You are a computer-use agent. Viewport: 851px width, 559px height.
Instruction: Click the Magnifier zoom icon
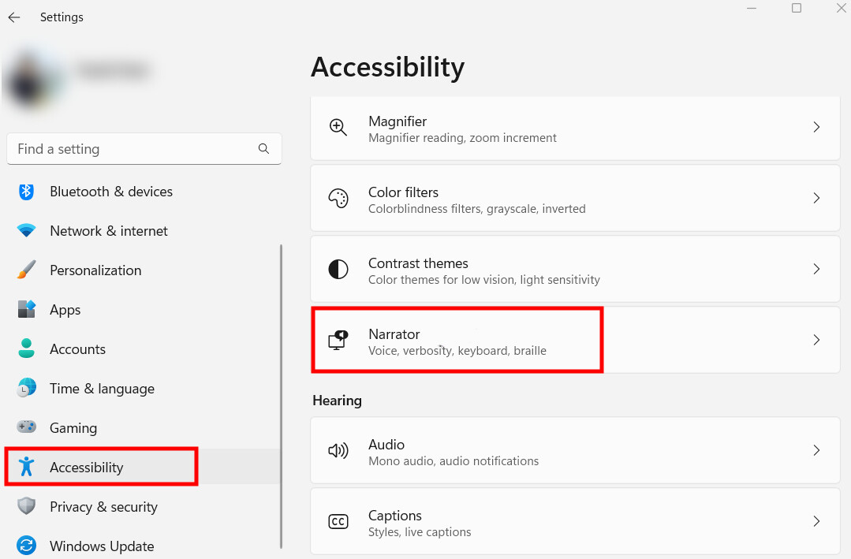click(x=338, y=128)
